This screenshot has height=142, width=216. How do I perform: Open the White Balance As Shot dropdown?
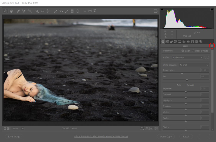pos(194,65)
